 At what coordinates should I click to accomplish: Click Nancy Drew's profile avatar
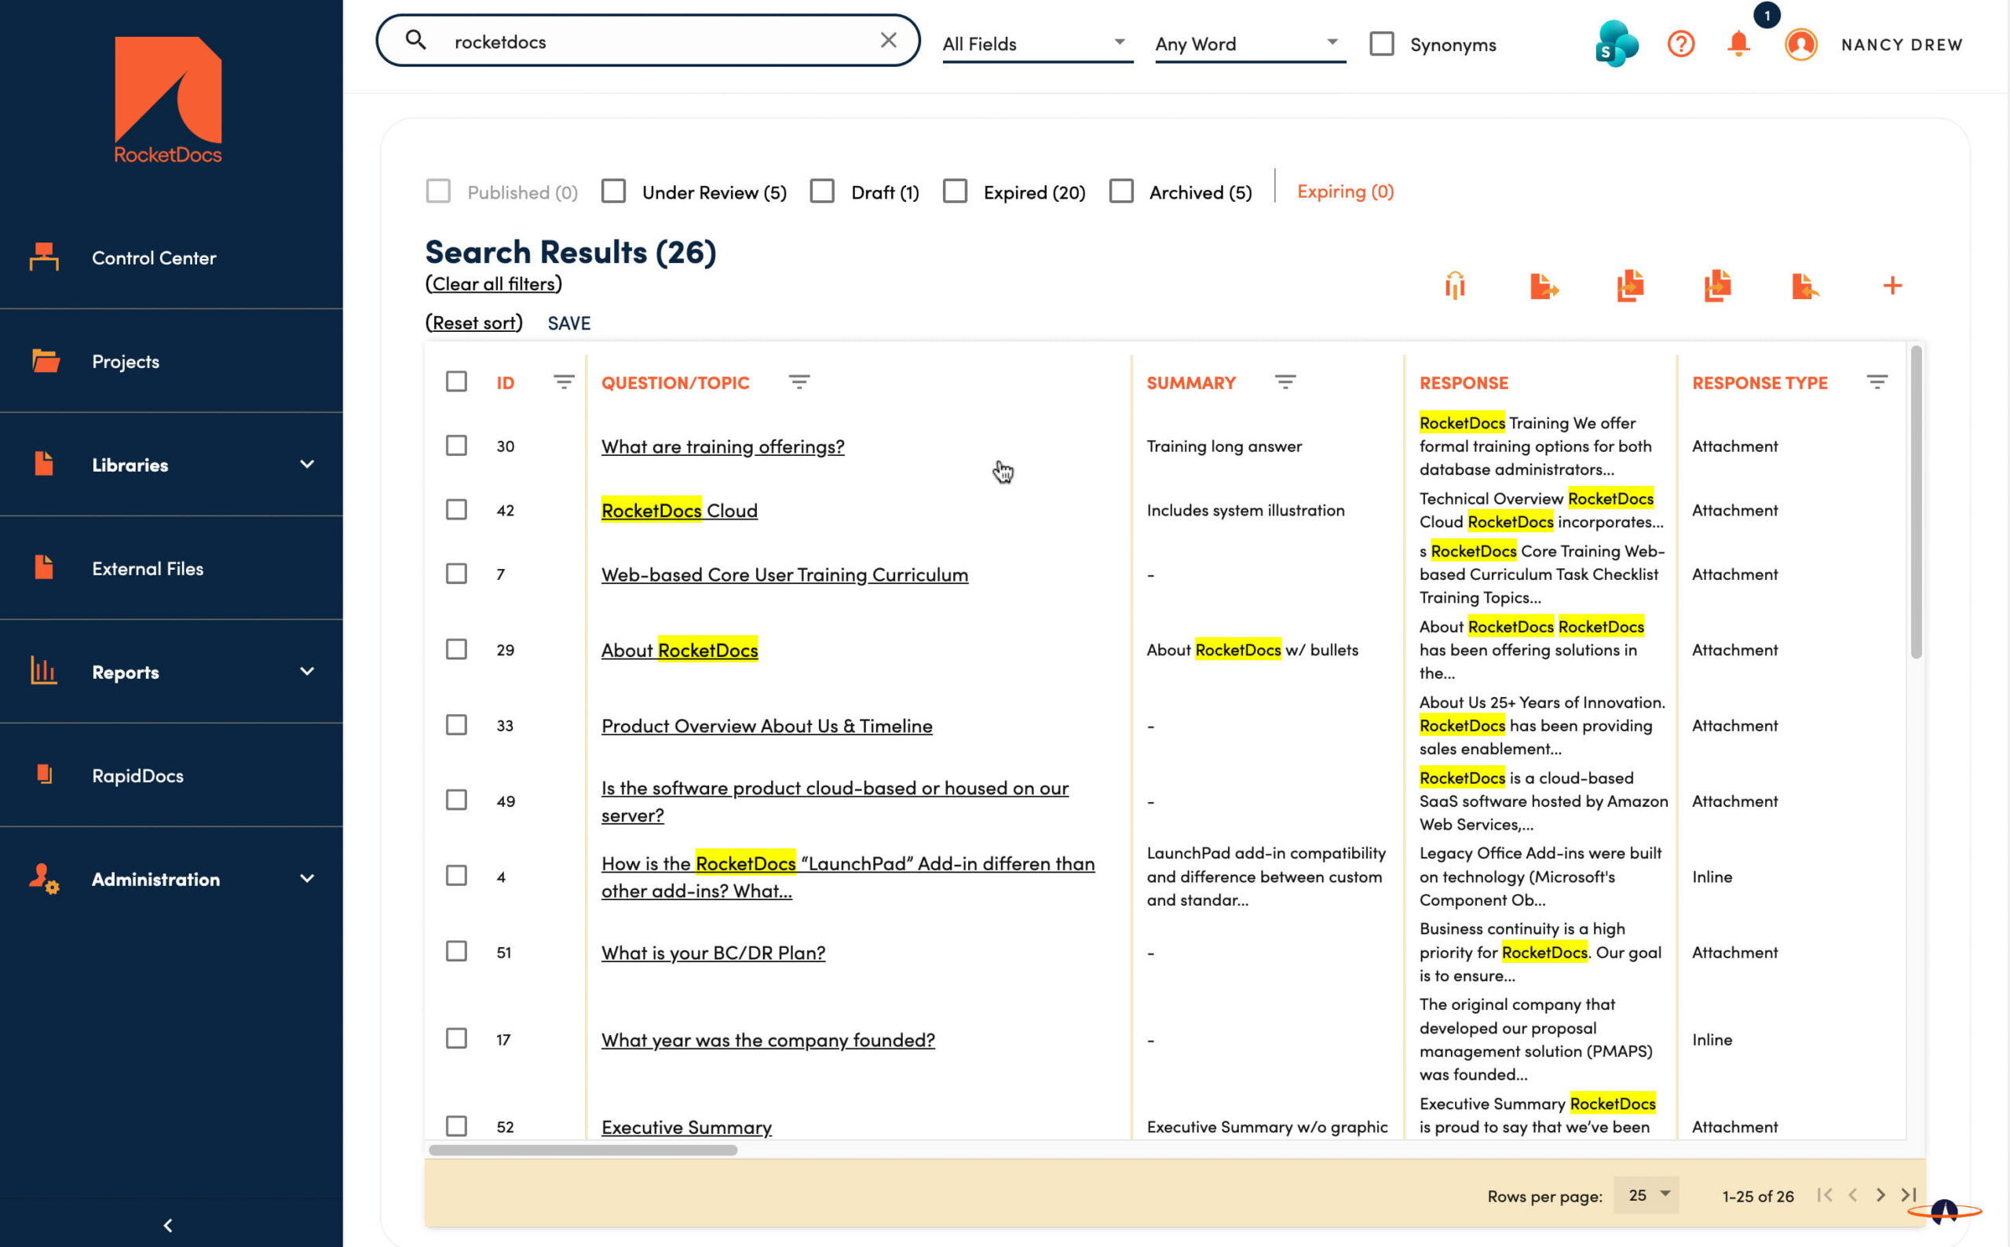tap(1800, 46)
